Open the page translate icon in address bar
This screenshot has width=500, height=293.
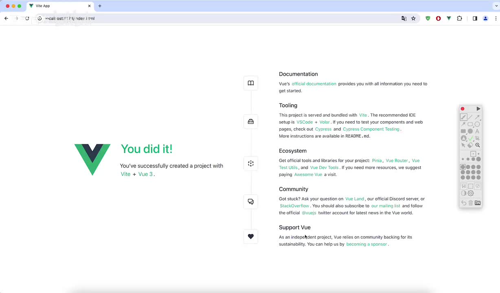(404, 18)
